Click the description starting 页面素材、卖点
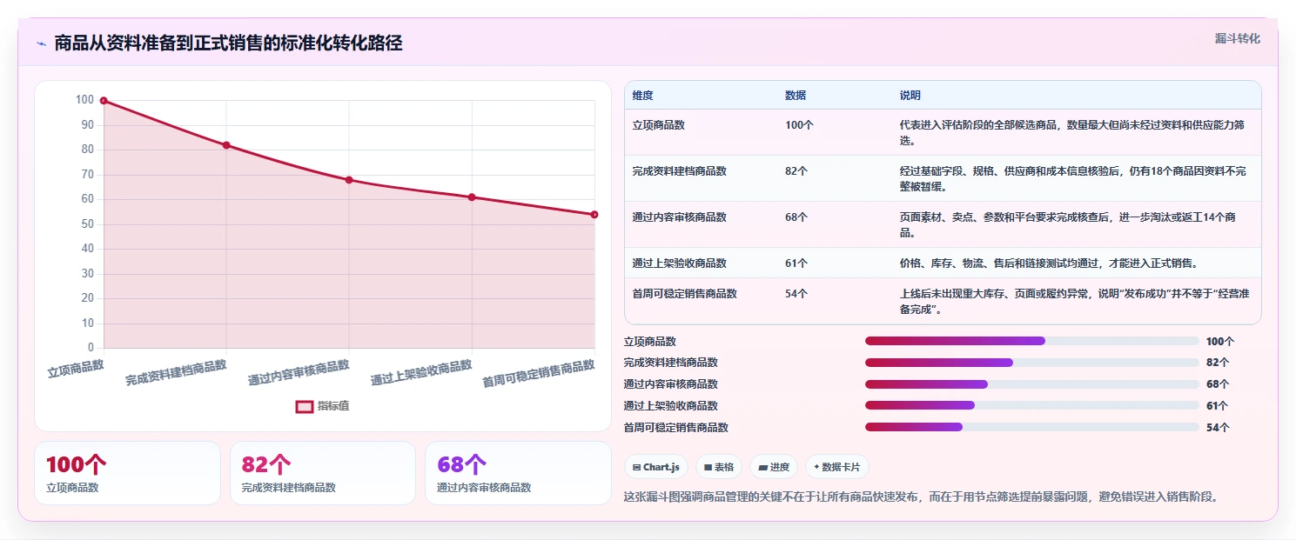1296x540 pixels. click(x=1069, y=225)
